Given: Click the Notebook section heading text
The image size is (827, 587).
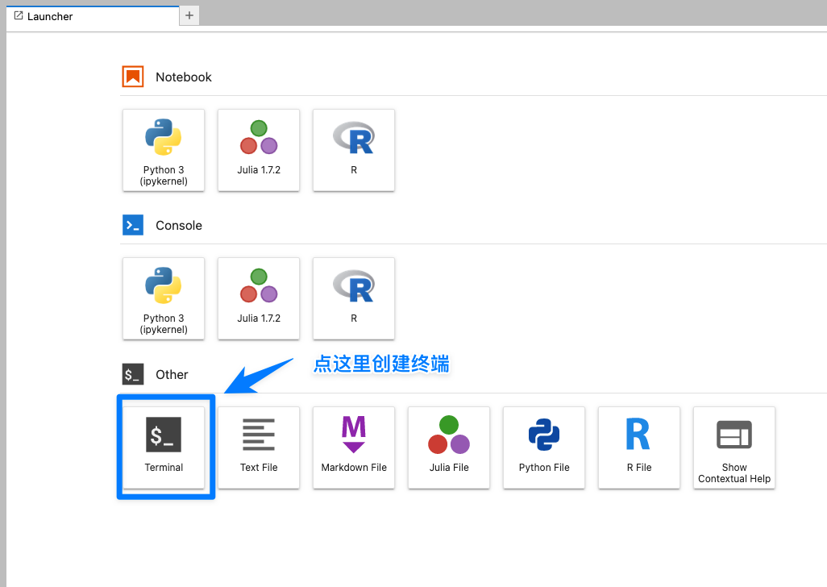Looking at the screenshot, I should [x=184, y=77].
